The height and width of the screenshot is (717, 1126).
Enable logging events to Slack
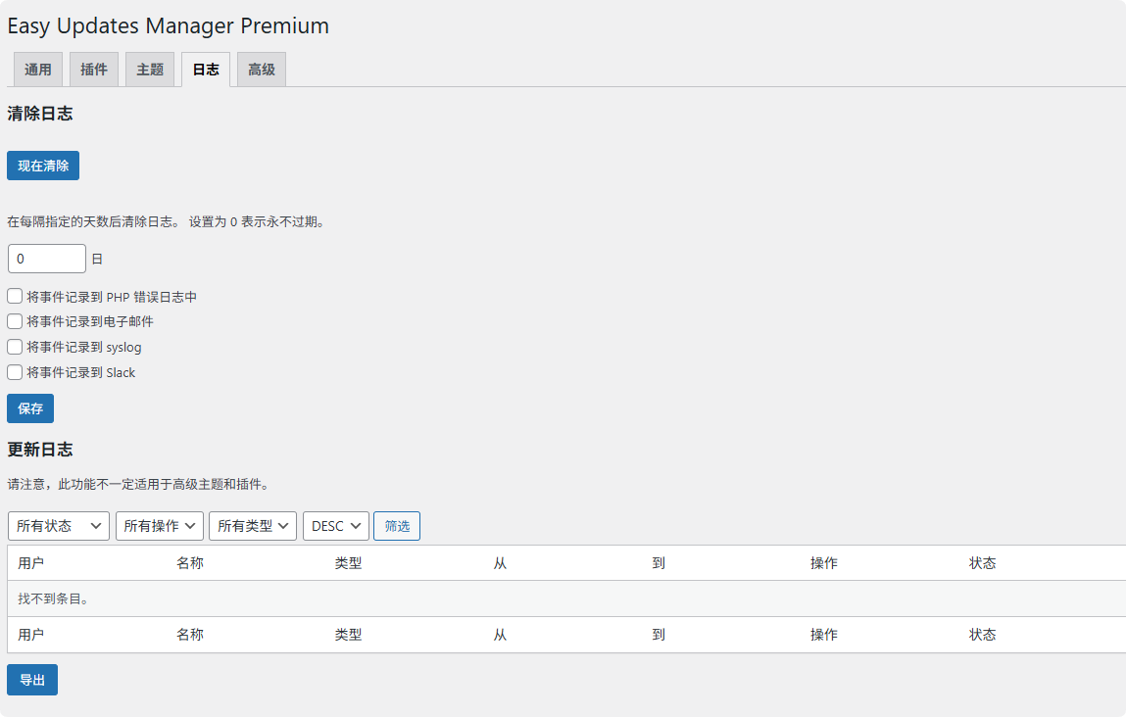click(15, 372)
